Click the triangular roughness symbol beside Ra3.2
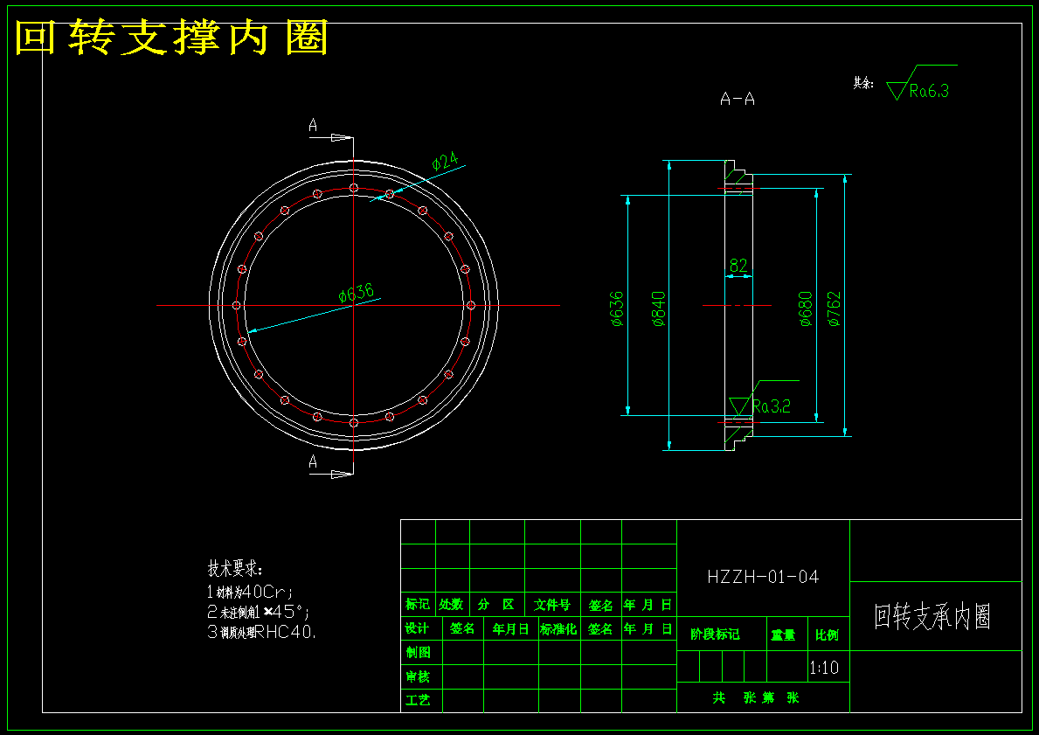Image resolution: width=1039 pixels, height=735 pixels. pyautogui.click(x=738, y=406)
